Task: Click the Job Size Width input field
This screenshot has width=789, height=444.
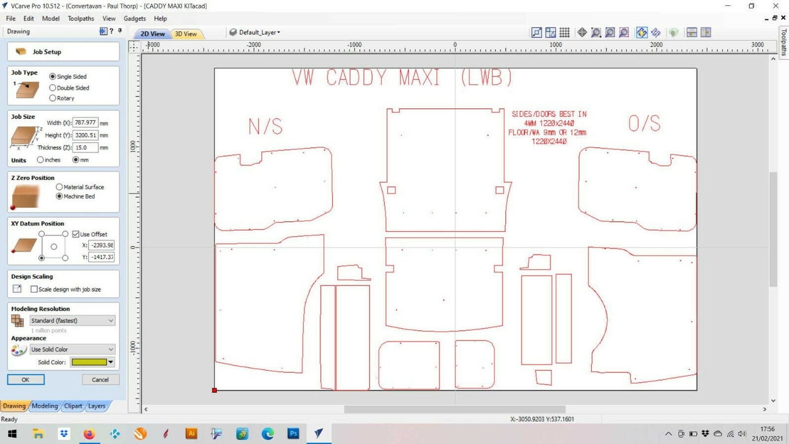Action: [x=85, y=122]
